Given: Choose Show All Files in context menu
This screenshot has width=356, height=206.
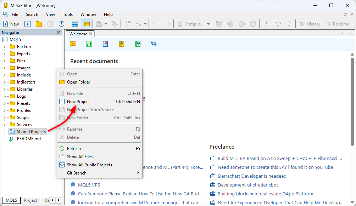Looking at the screenshot, I should point(99,157).
